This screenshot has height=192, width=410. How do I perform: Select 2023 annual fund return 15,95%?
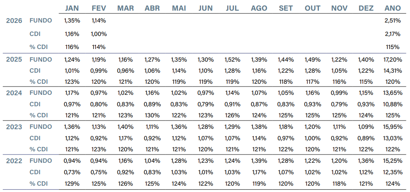(393, 127)
